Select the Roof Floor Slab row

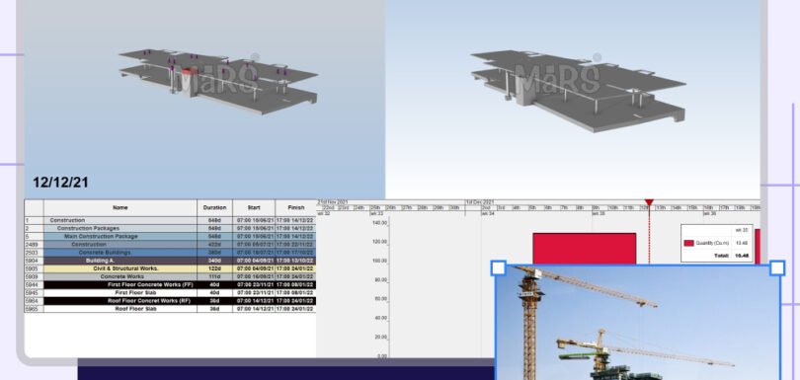[171, 309]
